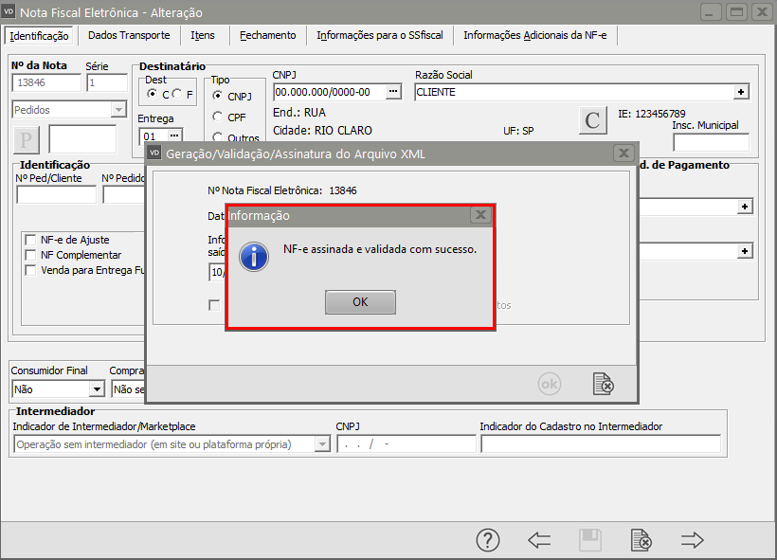The width and height of the screenshot is (777, 560).
Task: Open the Itens tab
Action: pos(203,35)
